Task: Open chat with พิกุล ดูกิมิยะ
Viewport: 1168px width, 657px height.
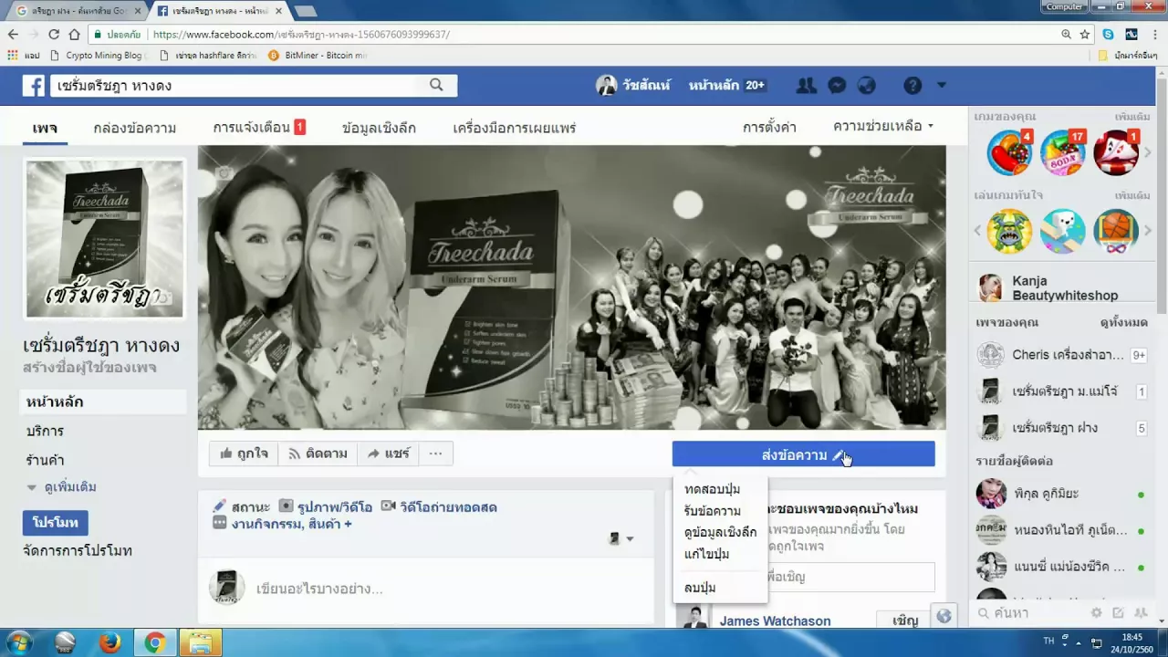Action: 1061,494
